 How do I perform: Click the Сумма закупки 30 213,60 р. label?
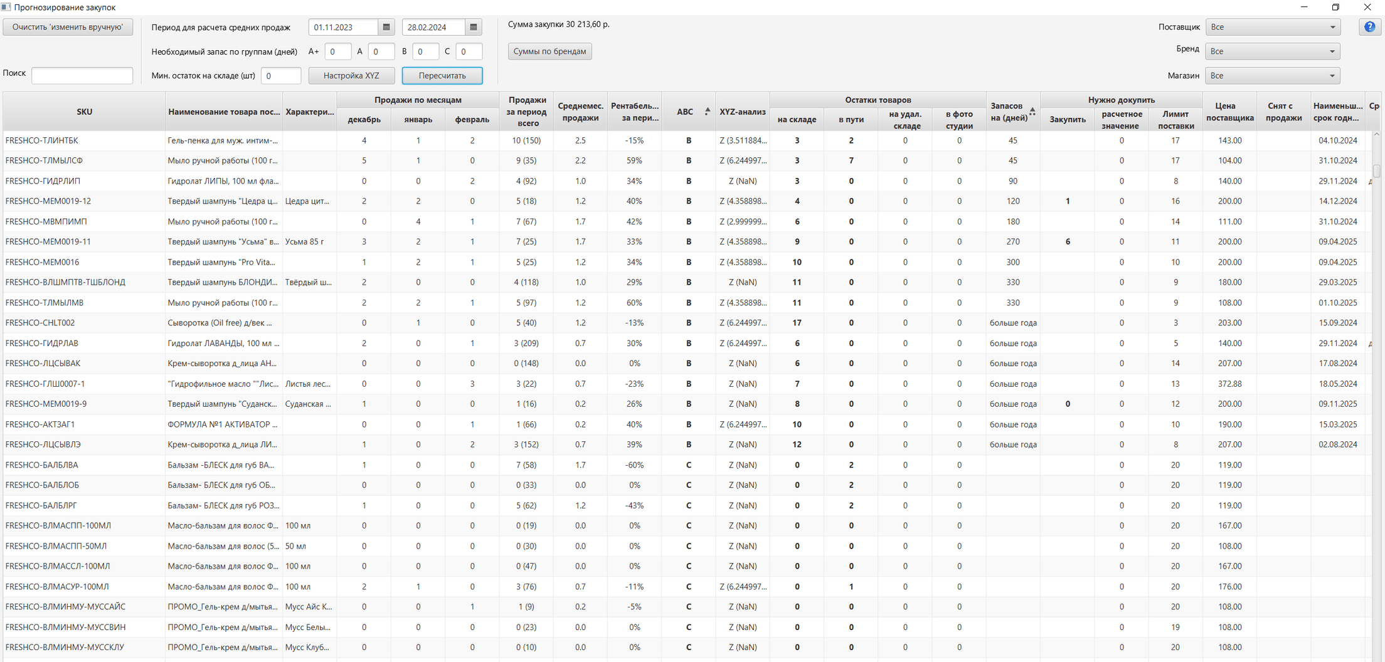click(x=559, y=24)
